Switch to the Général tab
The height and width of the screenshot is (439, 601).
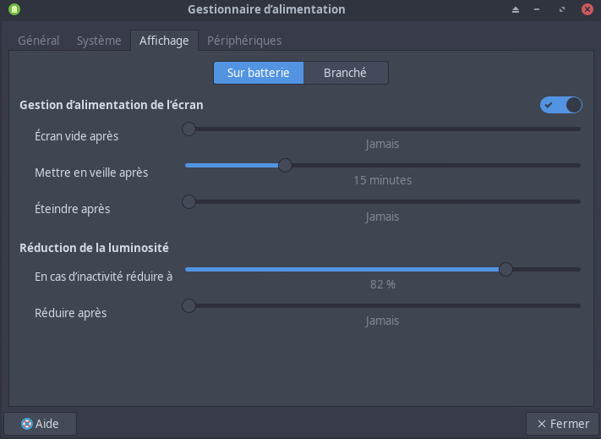pyautogui.click(x=39, y=41)
